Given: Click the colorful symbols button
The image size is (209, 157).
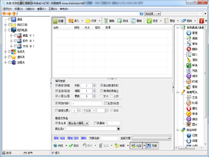Looking at the screenshot, I should click(136, 146).
